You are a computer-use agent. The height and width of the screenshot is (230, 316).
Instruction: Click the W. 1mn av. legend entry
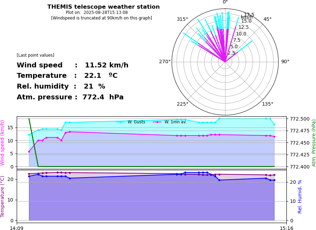[170, 122]
